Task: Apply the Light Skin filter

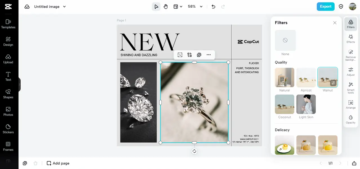Action: (x=306, y=104)
